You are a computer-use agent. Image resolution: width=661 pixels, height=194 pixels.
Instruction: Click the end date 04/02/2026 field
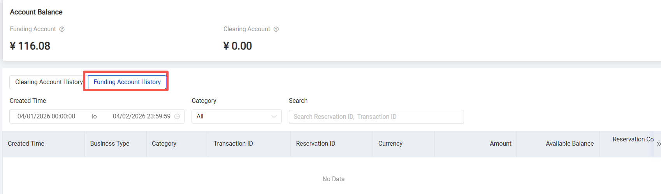pyautogui.click(x=141, y=116)
